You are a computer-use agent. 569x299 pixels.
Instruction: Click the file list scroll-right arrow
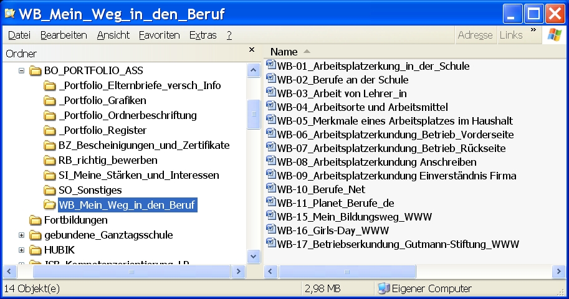click(558, 272)
